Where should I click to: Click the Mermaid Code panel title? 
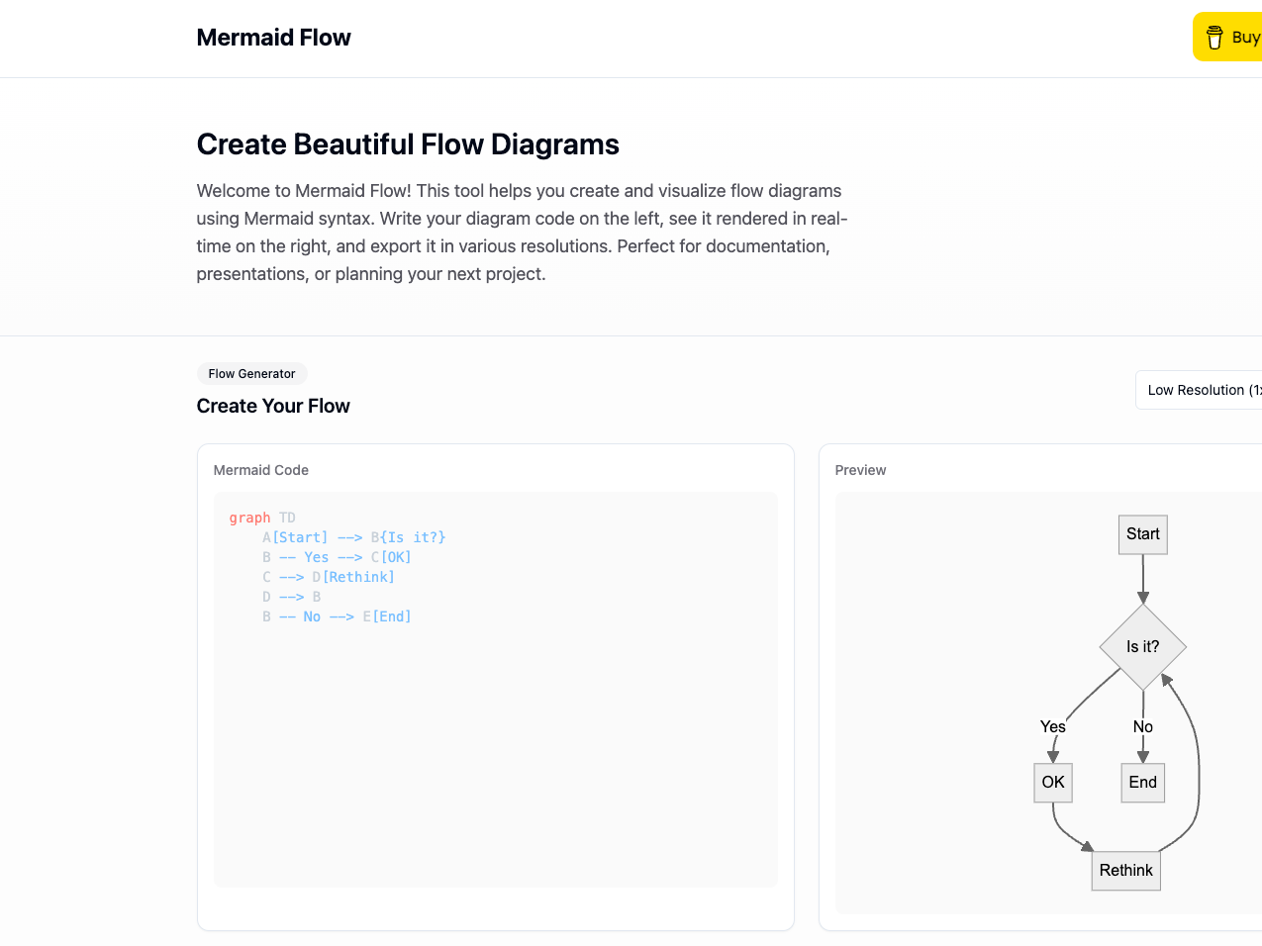point(260,470)
